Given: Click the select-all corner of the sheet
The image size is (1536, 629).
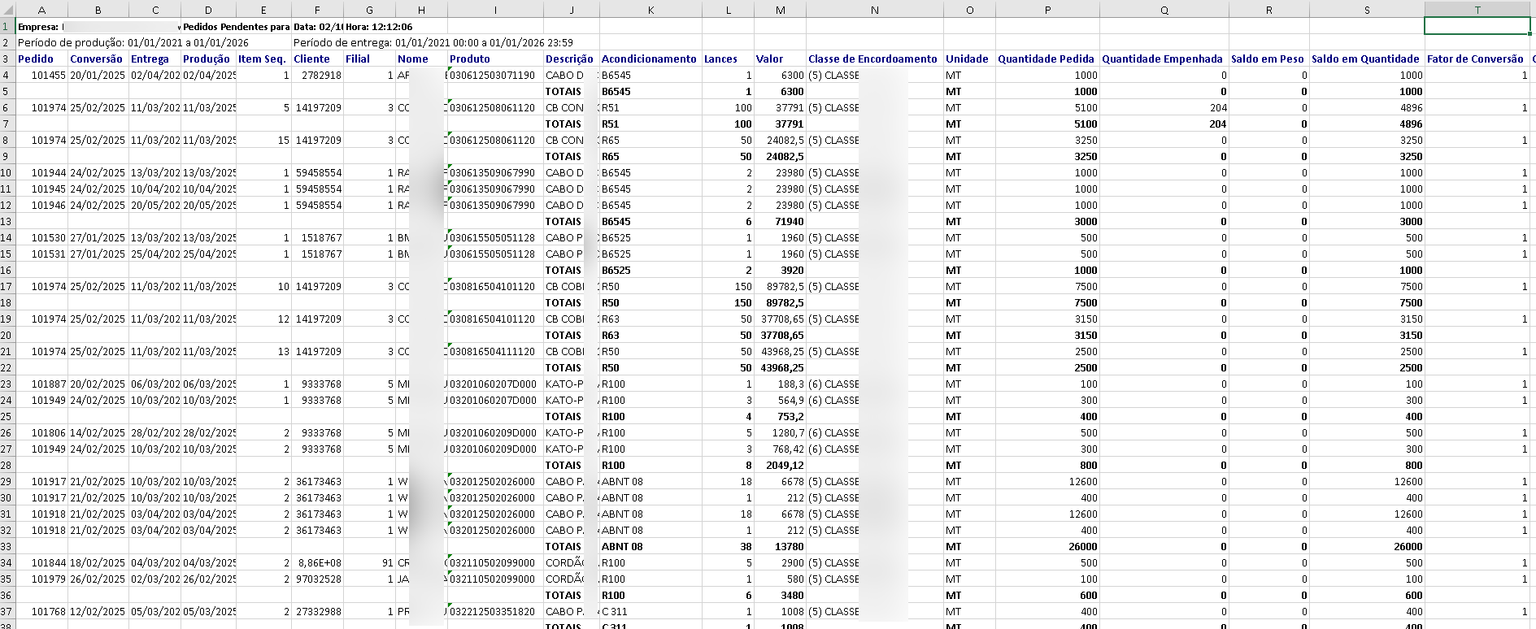Looking at the screenshot, I should click(7, 10).
